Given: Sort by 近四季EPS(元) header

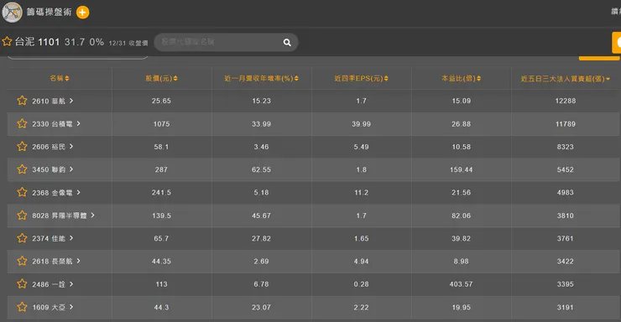Looking at the screenshot, I should 361,78.
